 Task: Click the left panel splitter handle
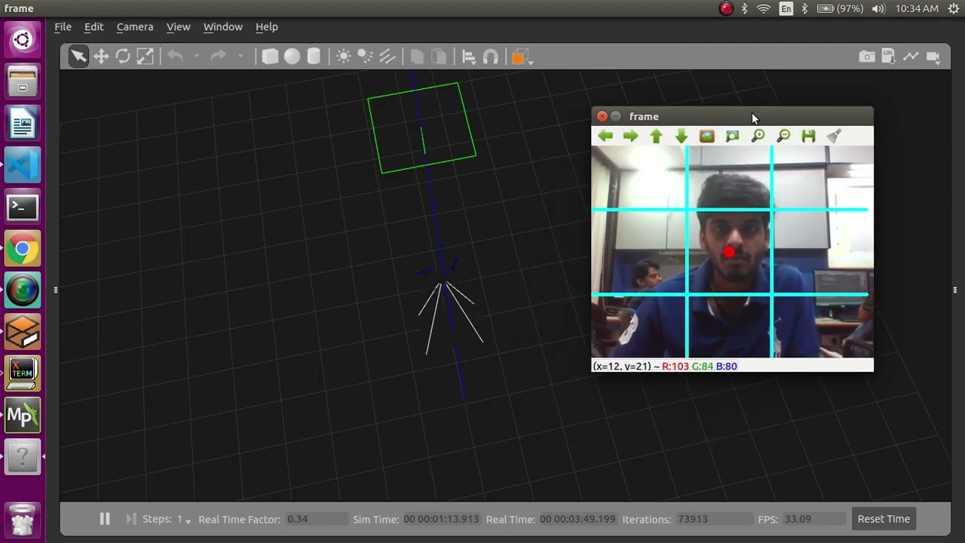click(55, 290)
